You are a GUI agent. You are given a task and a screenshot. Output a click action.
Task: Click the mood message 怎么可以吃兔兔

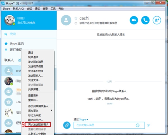[x=26, y=23]
